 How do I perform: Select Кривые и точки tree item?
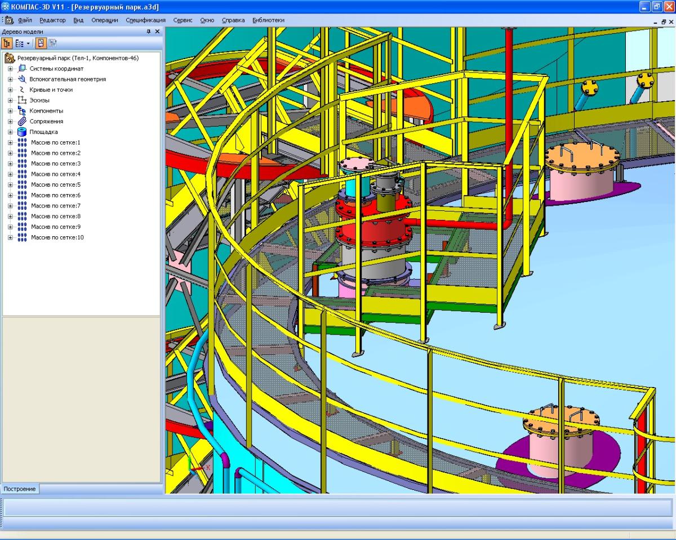[x=51, y=90]
